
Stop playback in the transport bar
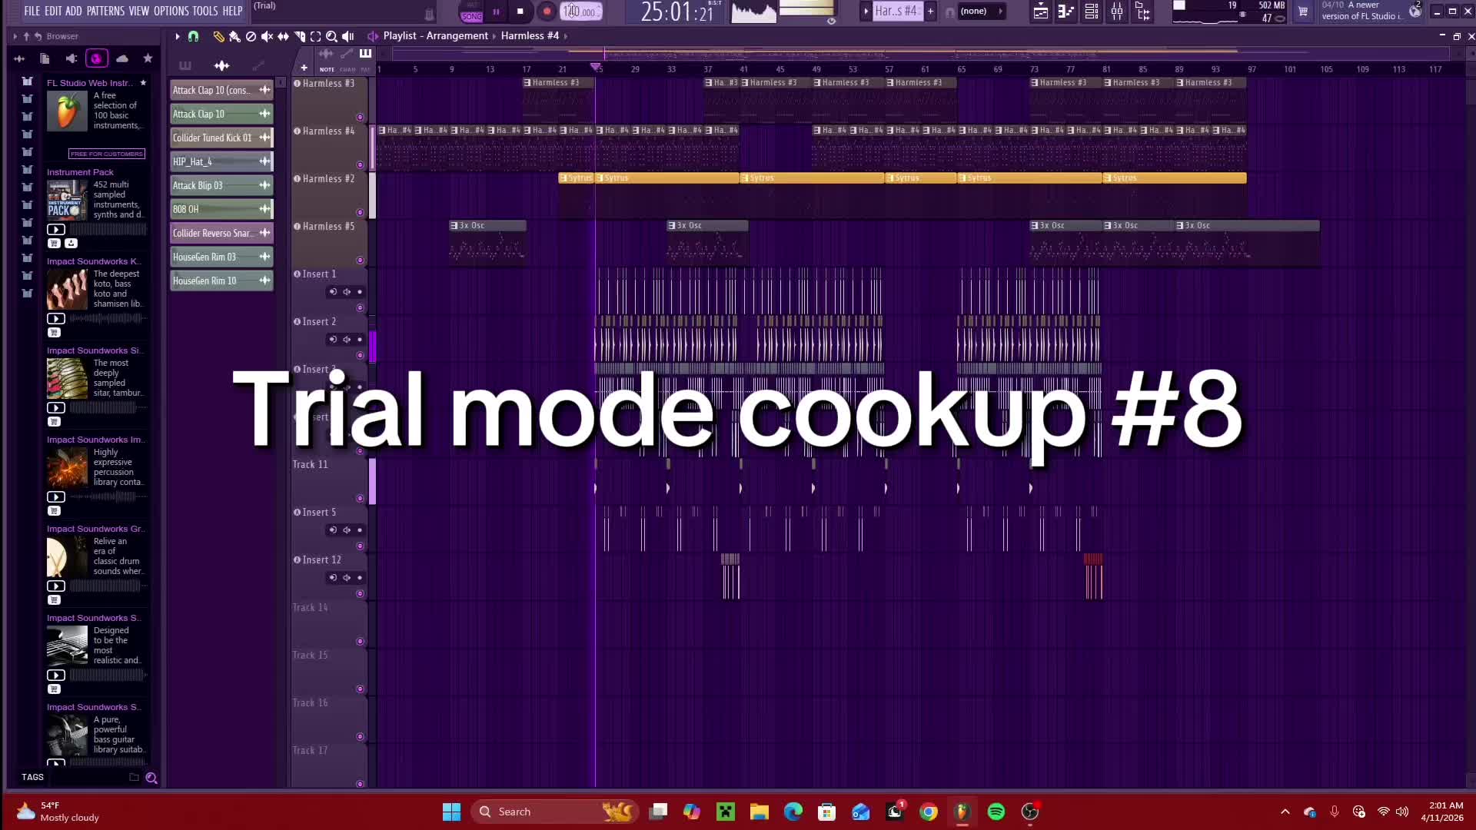(x=520, y=12)
